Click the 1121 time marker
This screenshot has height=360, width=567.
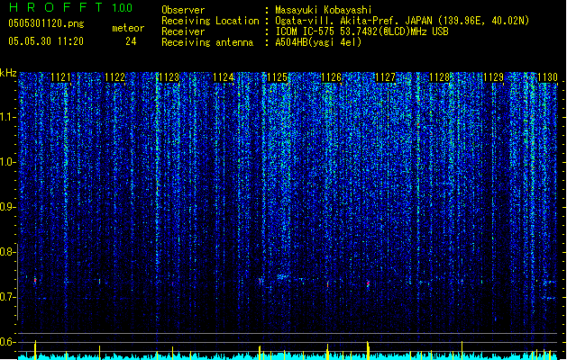click(x=60, y=77)
